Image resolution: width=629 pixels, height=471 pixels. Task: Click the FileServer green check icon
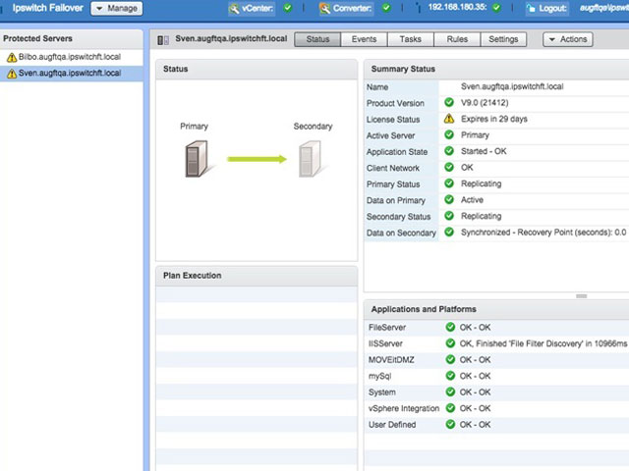tap(450, 327)
